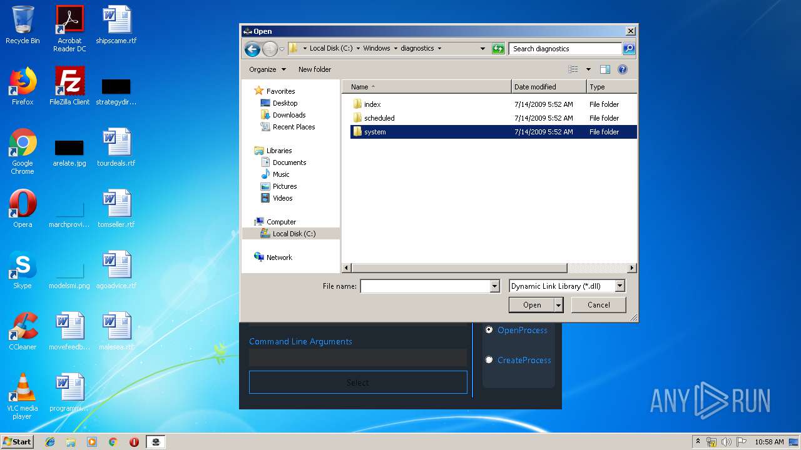The height and width of the screenshot is (450, 801).
Task: Open the address bar history dropdown arrow
Action: coord(482,49)
